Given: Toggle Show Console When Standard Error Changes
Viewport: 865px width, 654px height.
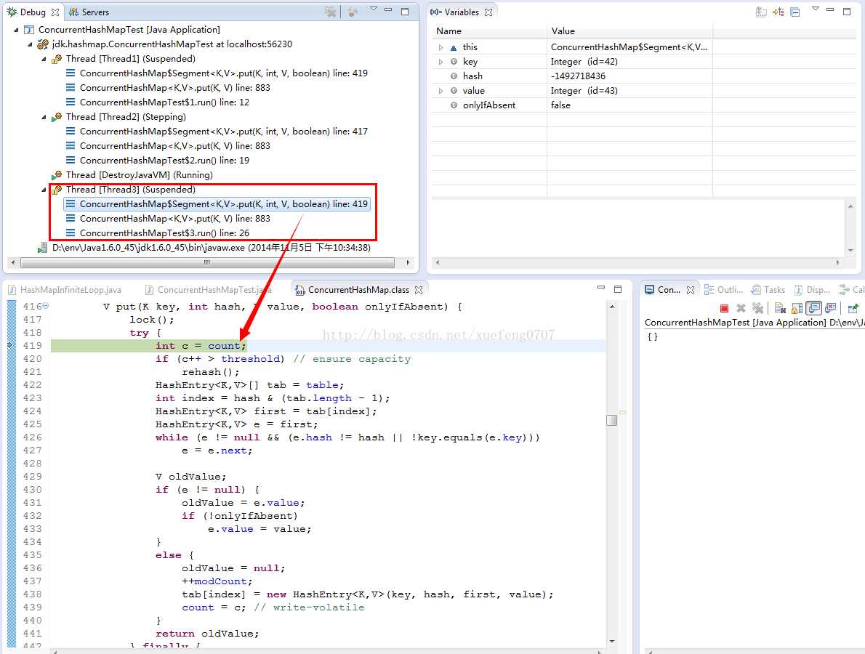Looking at the screenshot, I should click(831, 308).
